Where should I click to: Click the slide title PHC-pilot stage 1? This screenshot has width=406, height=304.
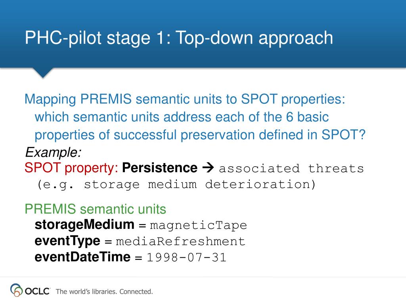click(179, 38)
